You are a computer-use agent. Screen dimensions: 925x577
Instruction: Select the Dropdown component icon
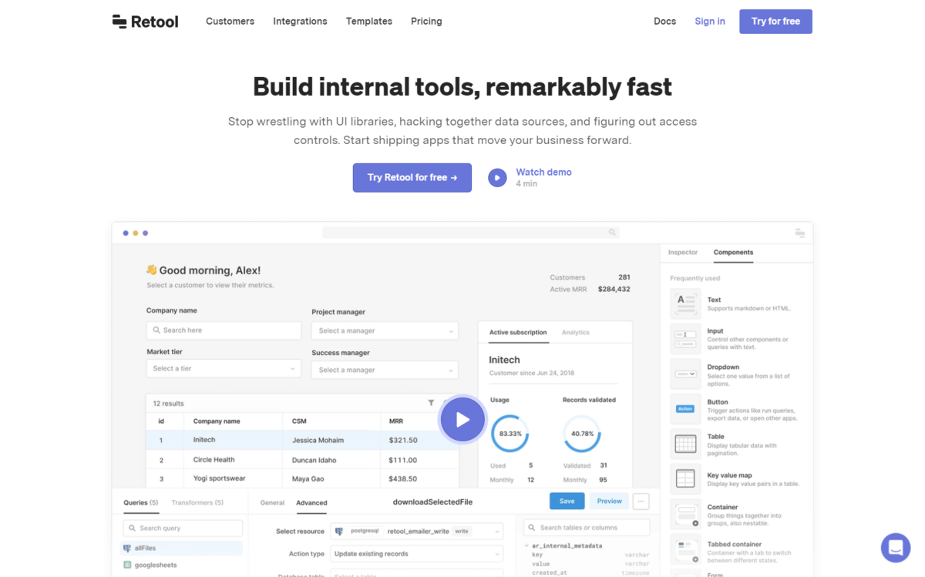pos(685,374)
